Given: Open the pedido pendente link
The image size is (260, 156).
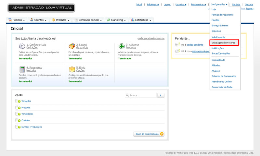Looking at the screenshot, I should [x=195, y=45].
